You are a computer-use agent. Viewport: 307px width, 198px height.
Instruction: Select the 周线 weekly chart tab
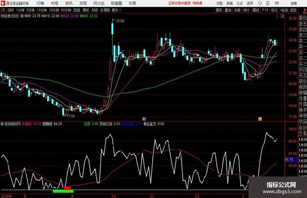[x=86, y=10]
